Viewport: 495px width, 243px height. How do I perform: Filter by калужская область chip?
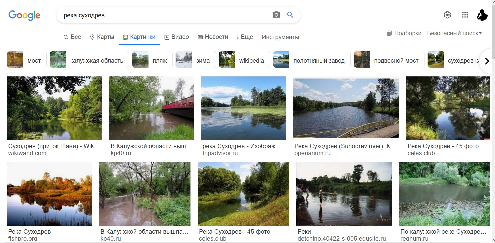pyautogui.click(x=89, y=60)
